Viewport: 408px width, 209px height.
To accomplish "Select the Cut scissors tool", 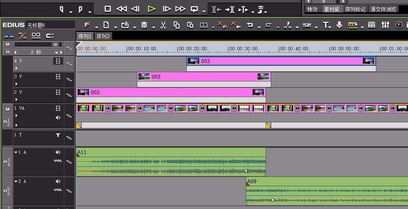I will pos(163,25).
